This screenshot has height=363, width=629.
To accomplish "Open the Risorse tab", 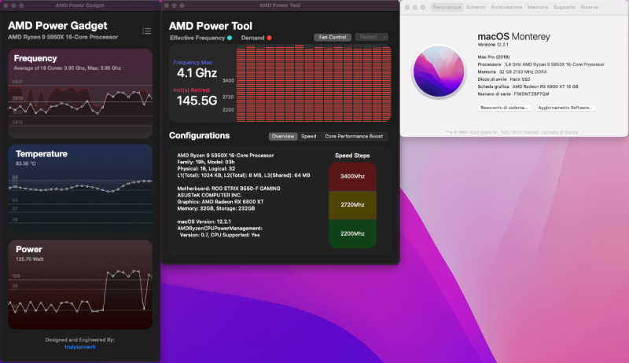I will (x=589, y=7).
